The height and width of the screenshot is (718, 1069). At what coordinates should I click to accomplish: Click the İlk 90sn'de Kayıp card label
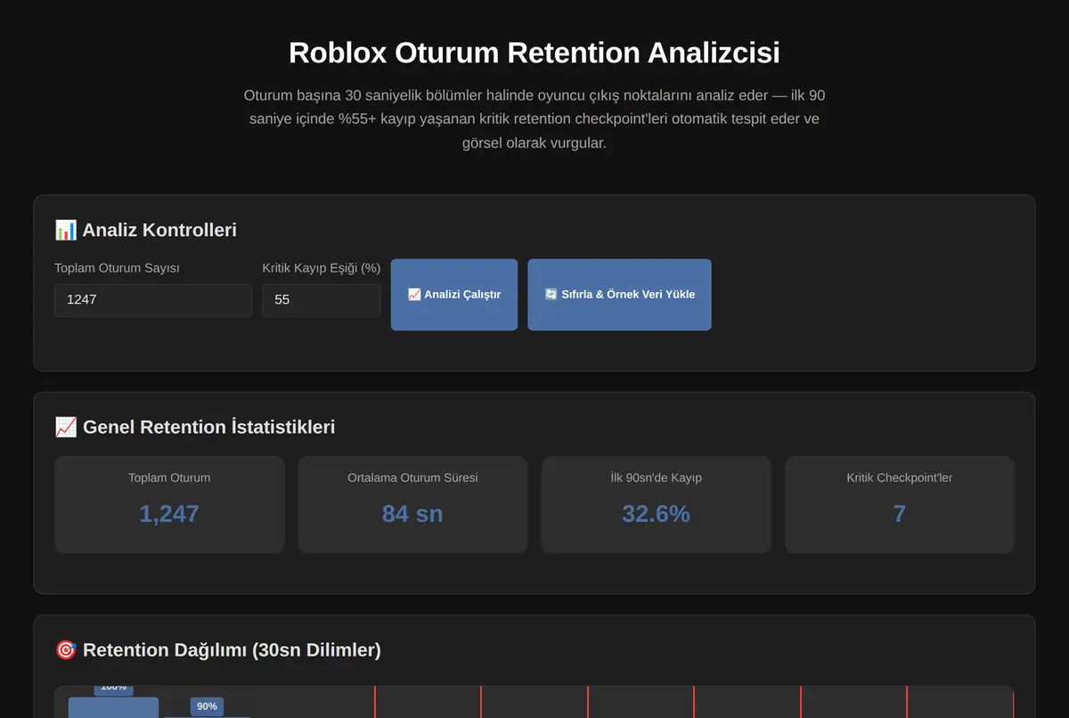click(x=657, y=477)
